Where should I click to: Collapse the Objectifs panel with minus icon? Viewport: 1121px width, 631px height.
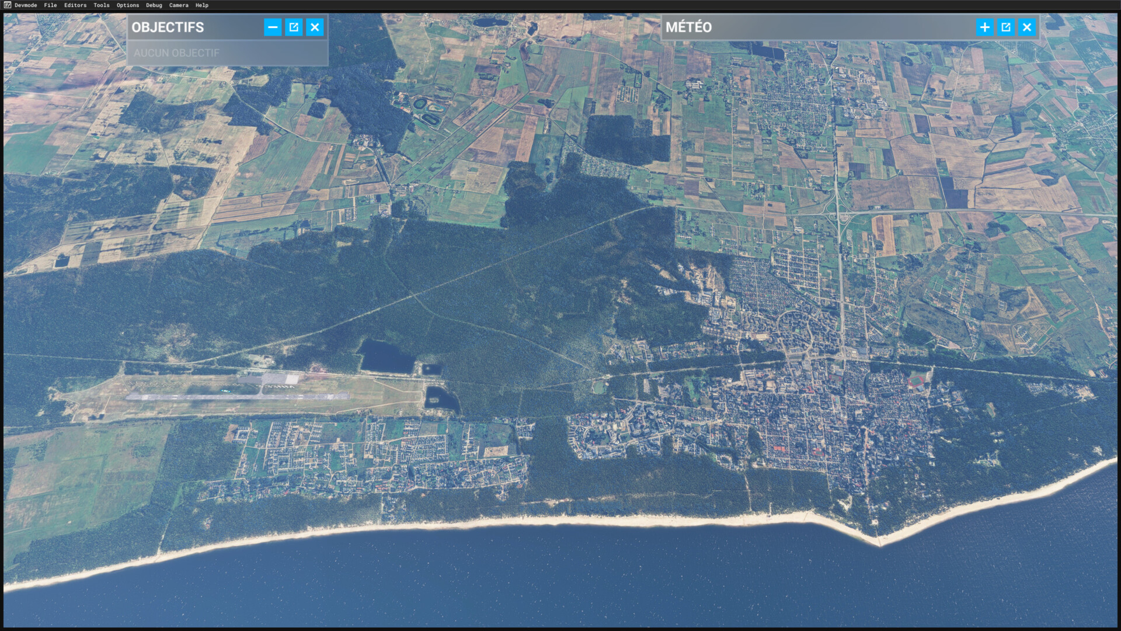pyautogui.click(x=273, y=27)
